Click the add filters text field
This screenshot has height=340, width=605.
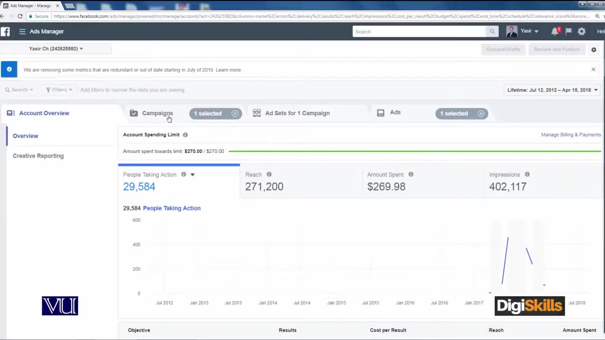click(x=132, y=90)
